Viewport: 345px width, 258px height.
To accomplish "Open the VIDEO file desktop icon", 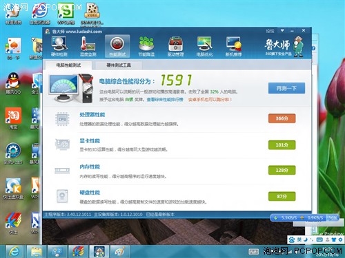I will click(92, 14).
